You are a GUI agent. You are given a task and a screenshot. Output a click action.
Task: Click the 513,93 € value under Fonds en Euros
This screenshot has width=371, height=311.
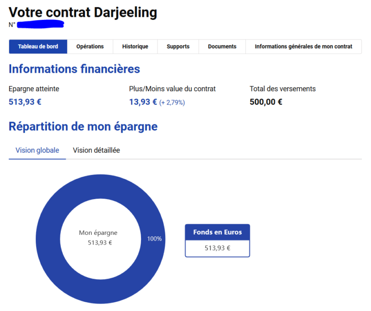pyautogui.click(x=217, y=248)
